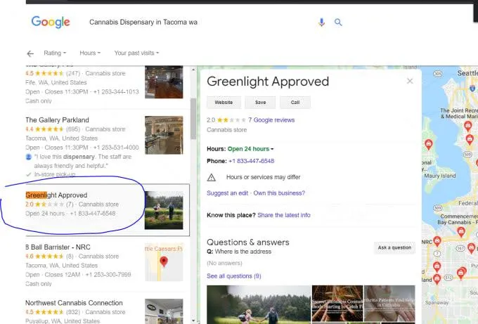Open the Hours filter dropdown
Image resolution: width=478 pixels, height=324 pixels.
[90, 53]
